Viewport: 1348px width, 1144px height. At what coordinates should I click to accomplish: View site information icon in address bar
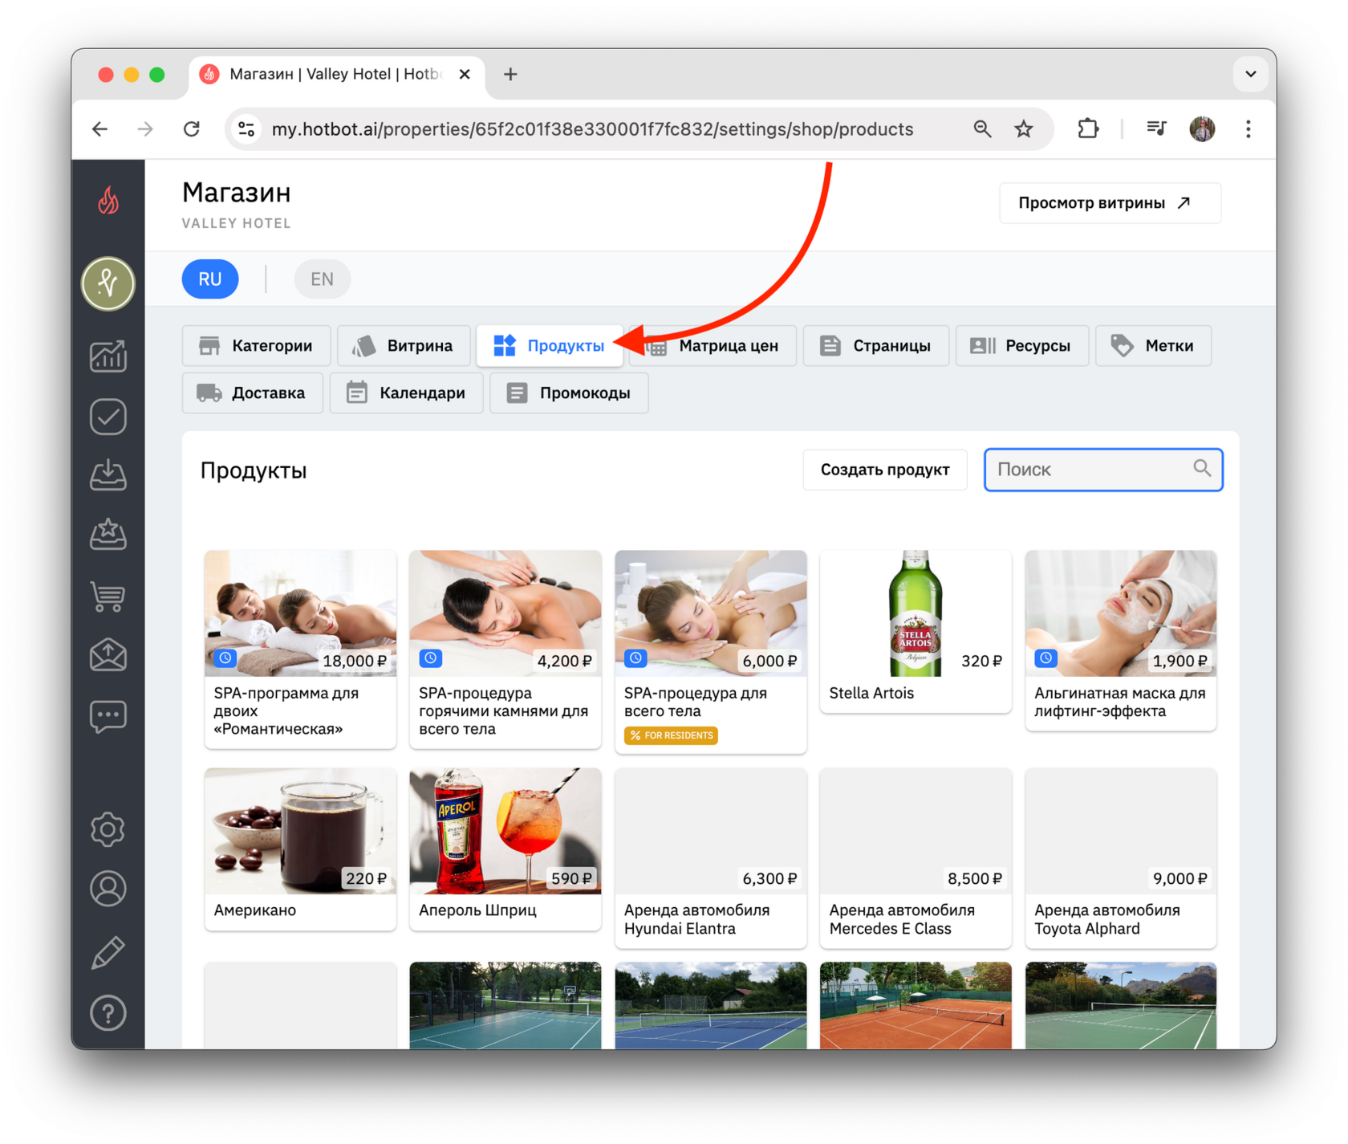(246, 128)
